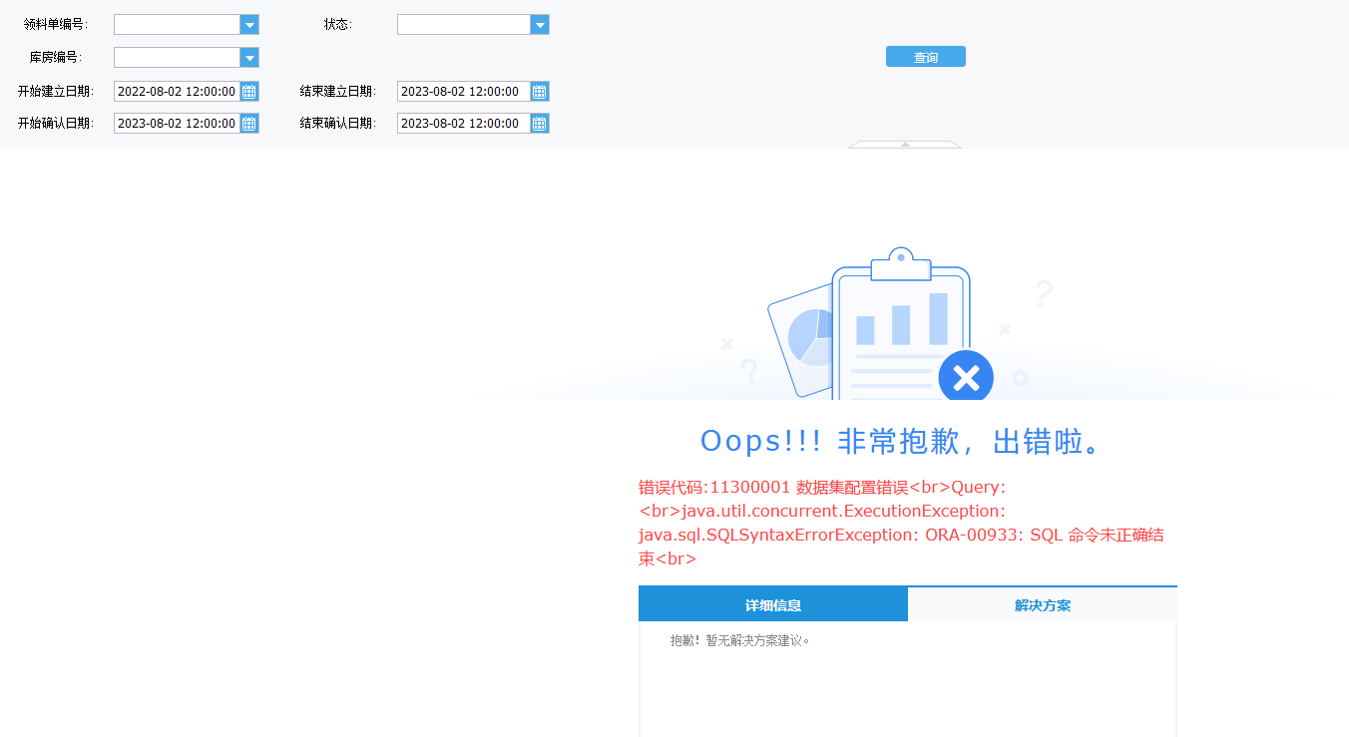This screenshot has height=737, width=1349.
Task: Switch to the 解决方案 tab
Action: 1043,605
